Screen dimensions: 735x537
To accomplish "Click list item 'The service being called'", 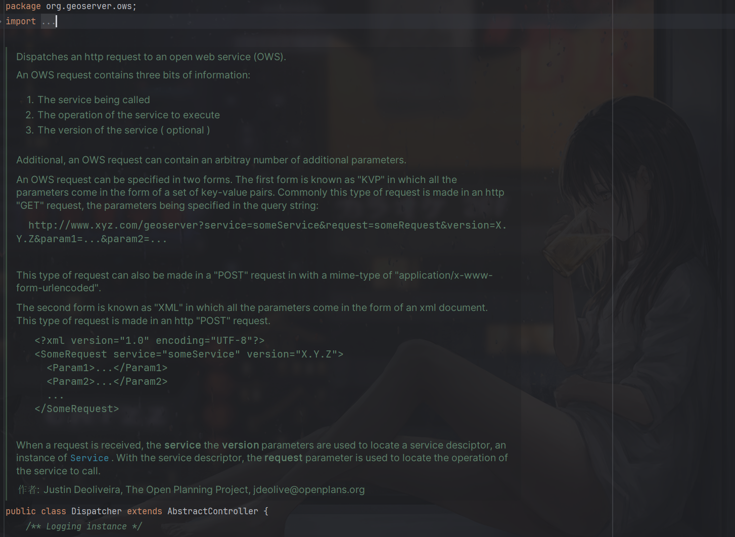I will (94, 100).
